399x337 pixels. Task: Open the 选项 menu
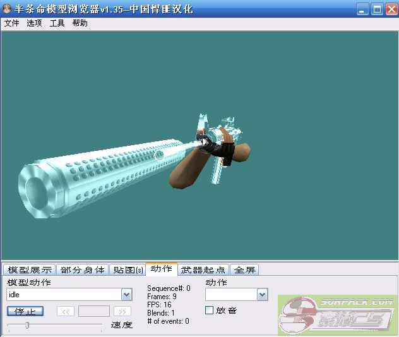[x=34, y=23]
